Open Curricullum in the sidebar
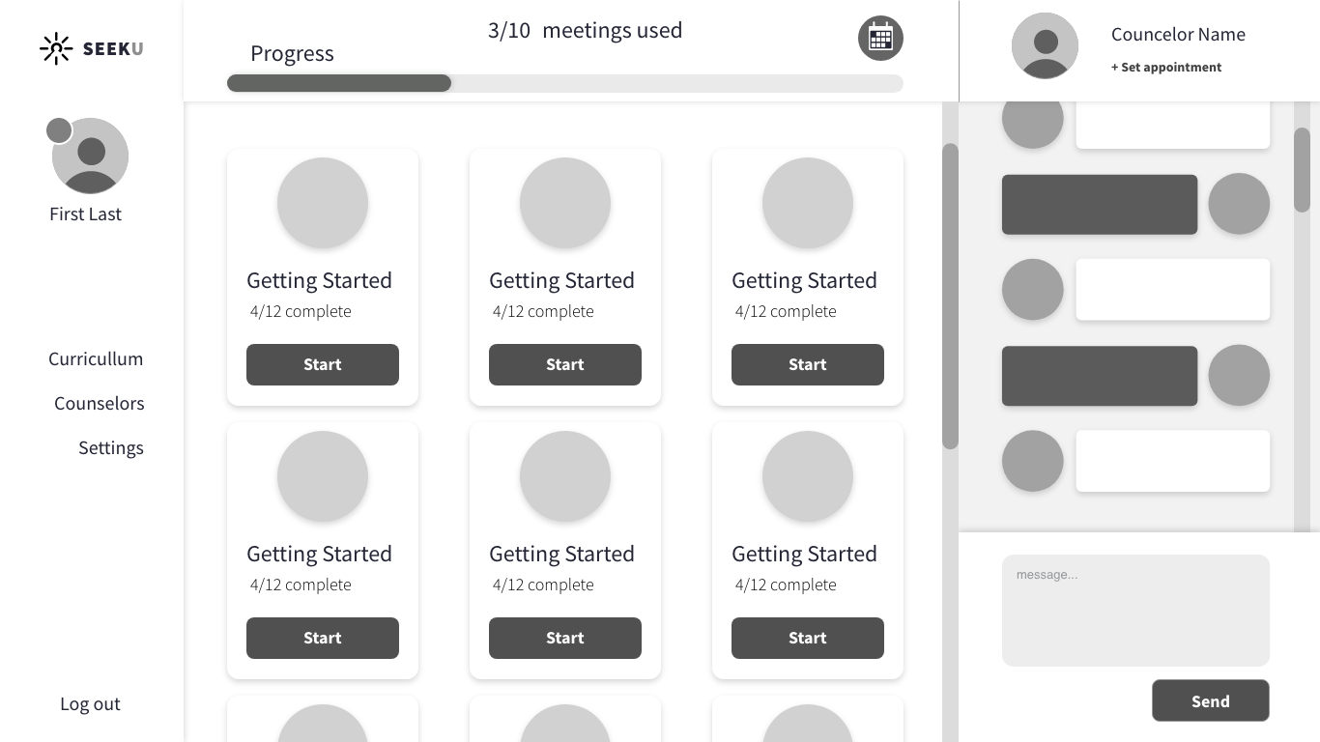Screen dimensions: 1320x742 coord(96,359)
